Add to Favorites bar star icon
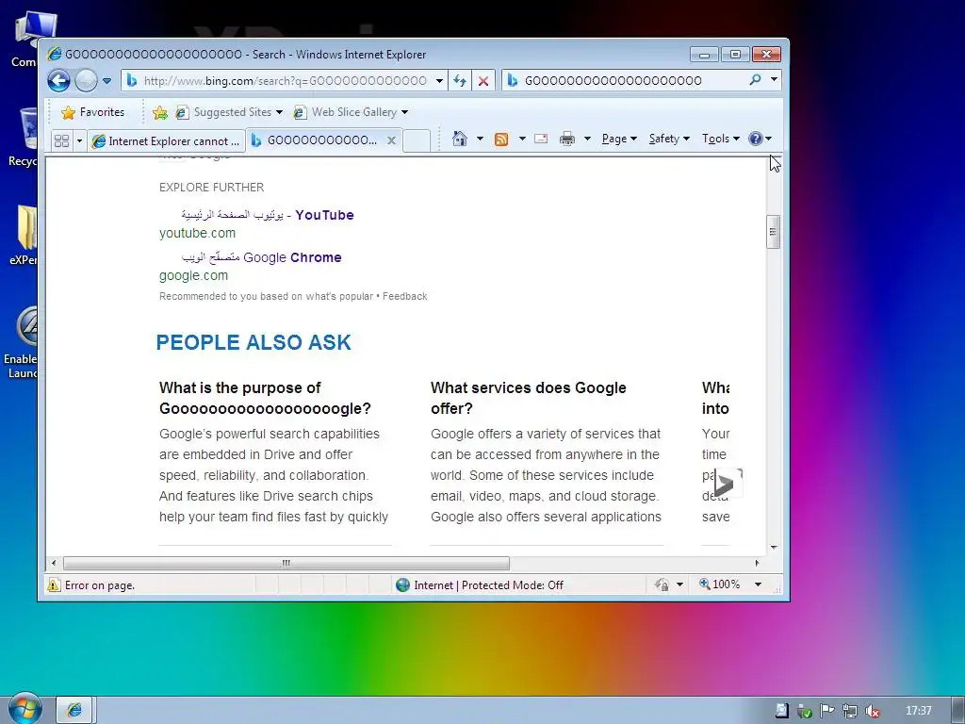Screen dimensions: 965x724 (x=160, y=112)
